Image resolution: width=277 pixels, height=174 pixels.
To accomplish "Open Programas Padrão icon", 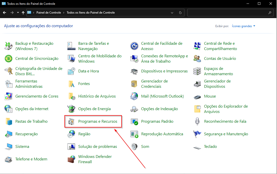I will pyautogui.click(x=134, y=121).
